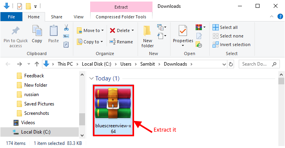The height and width of the screenshot is (148, 285).
Task: Open russian folder in navigation pane
Action: (31, 95)
